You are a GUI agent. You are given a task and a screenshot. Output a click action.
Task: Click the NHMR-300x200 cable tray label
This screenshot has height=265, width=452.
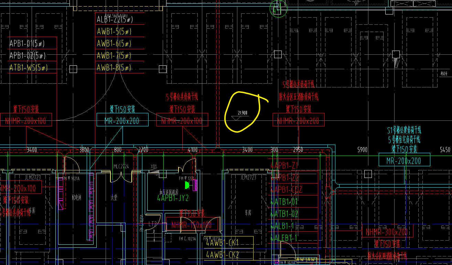pos(387,232)
